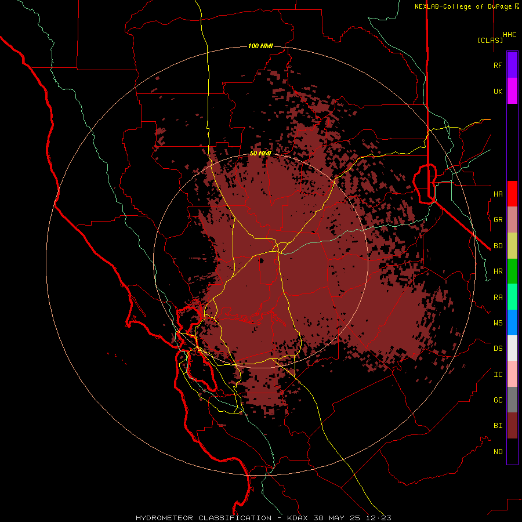The image size is (522, 522).
Task: Click the 'GR' legend label
Action: 498,220
